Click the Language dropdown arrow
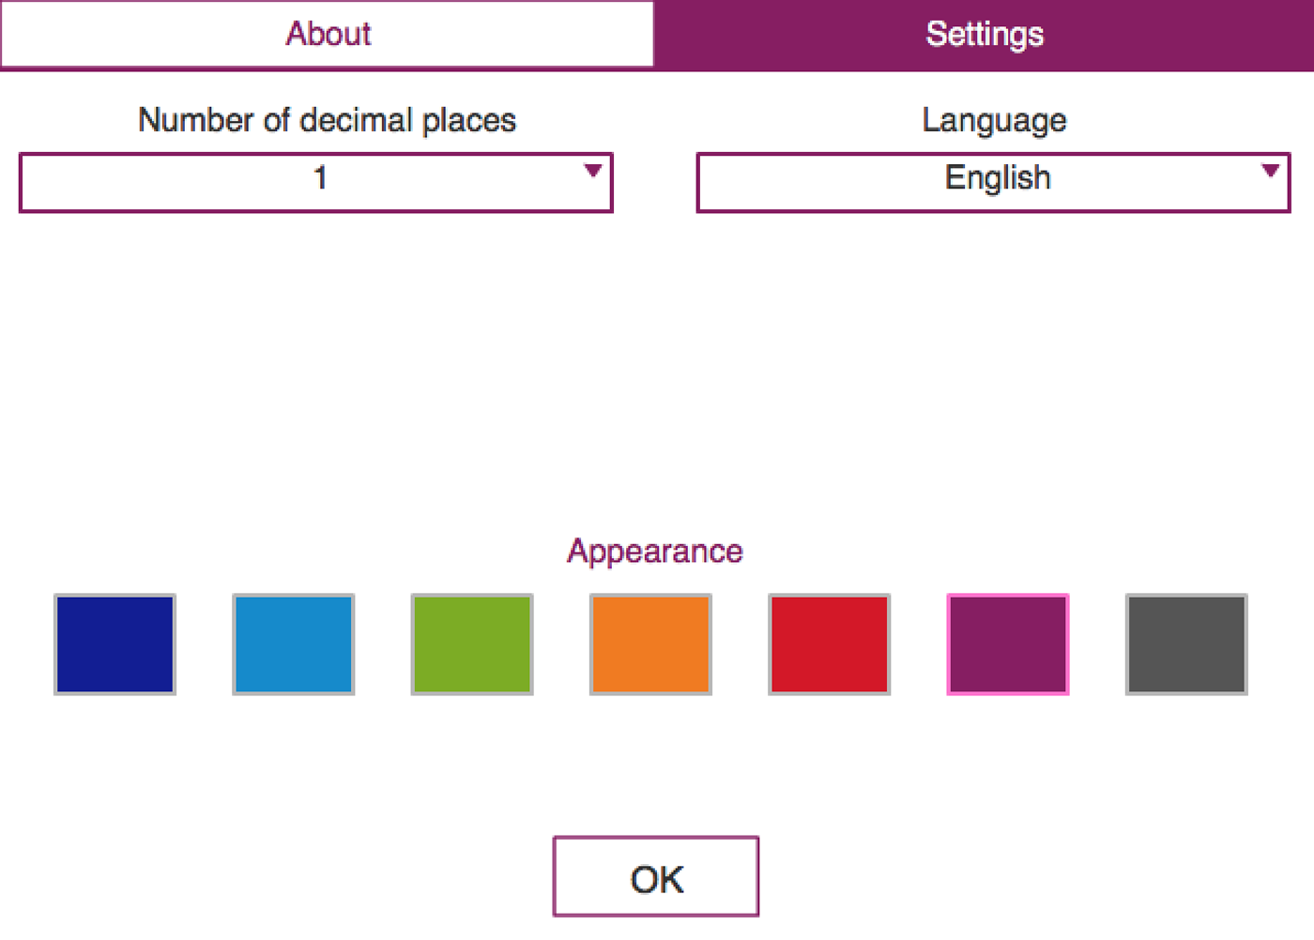1314x940 pixels. 1270,171
